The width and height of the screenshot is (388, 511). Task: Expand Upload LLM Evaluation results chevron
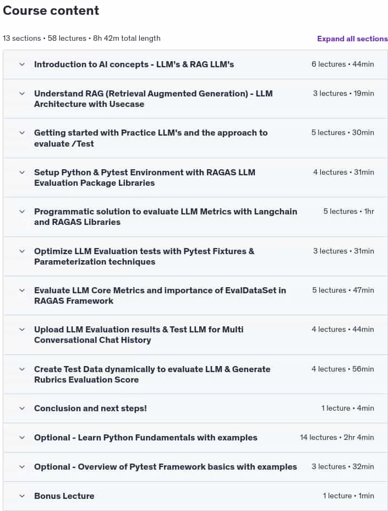(22, 330)
